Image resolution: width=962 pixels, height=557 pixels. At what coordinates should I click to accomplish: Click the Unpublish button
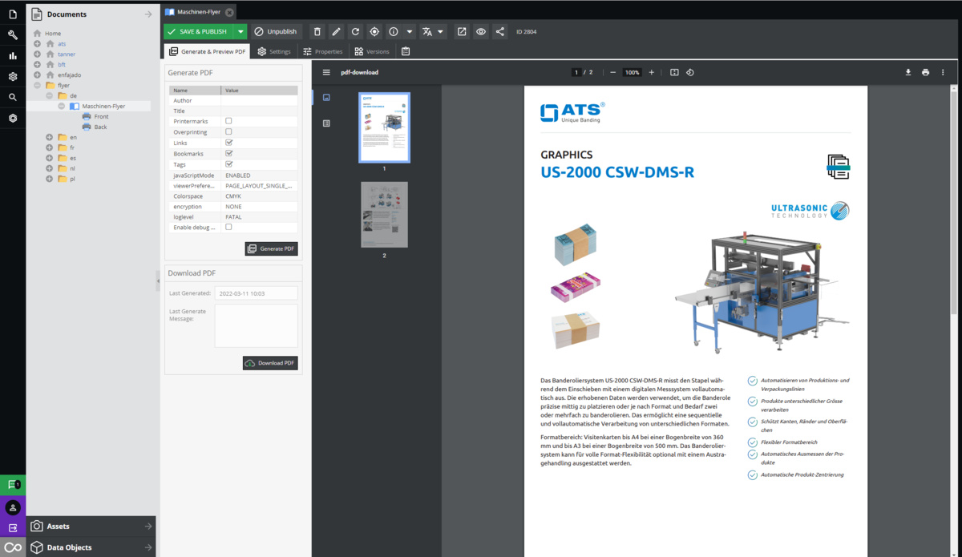276,31
